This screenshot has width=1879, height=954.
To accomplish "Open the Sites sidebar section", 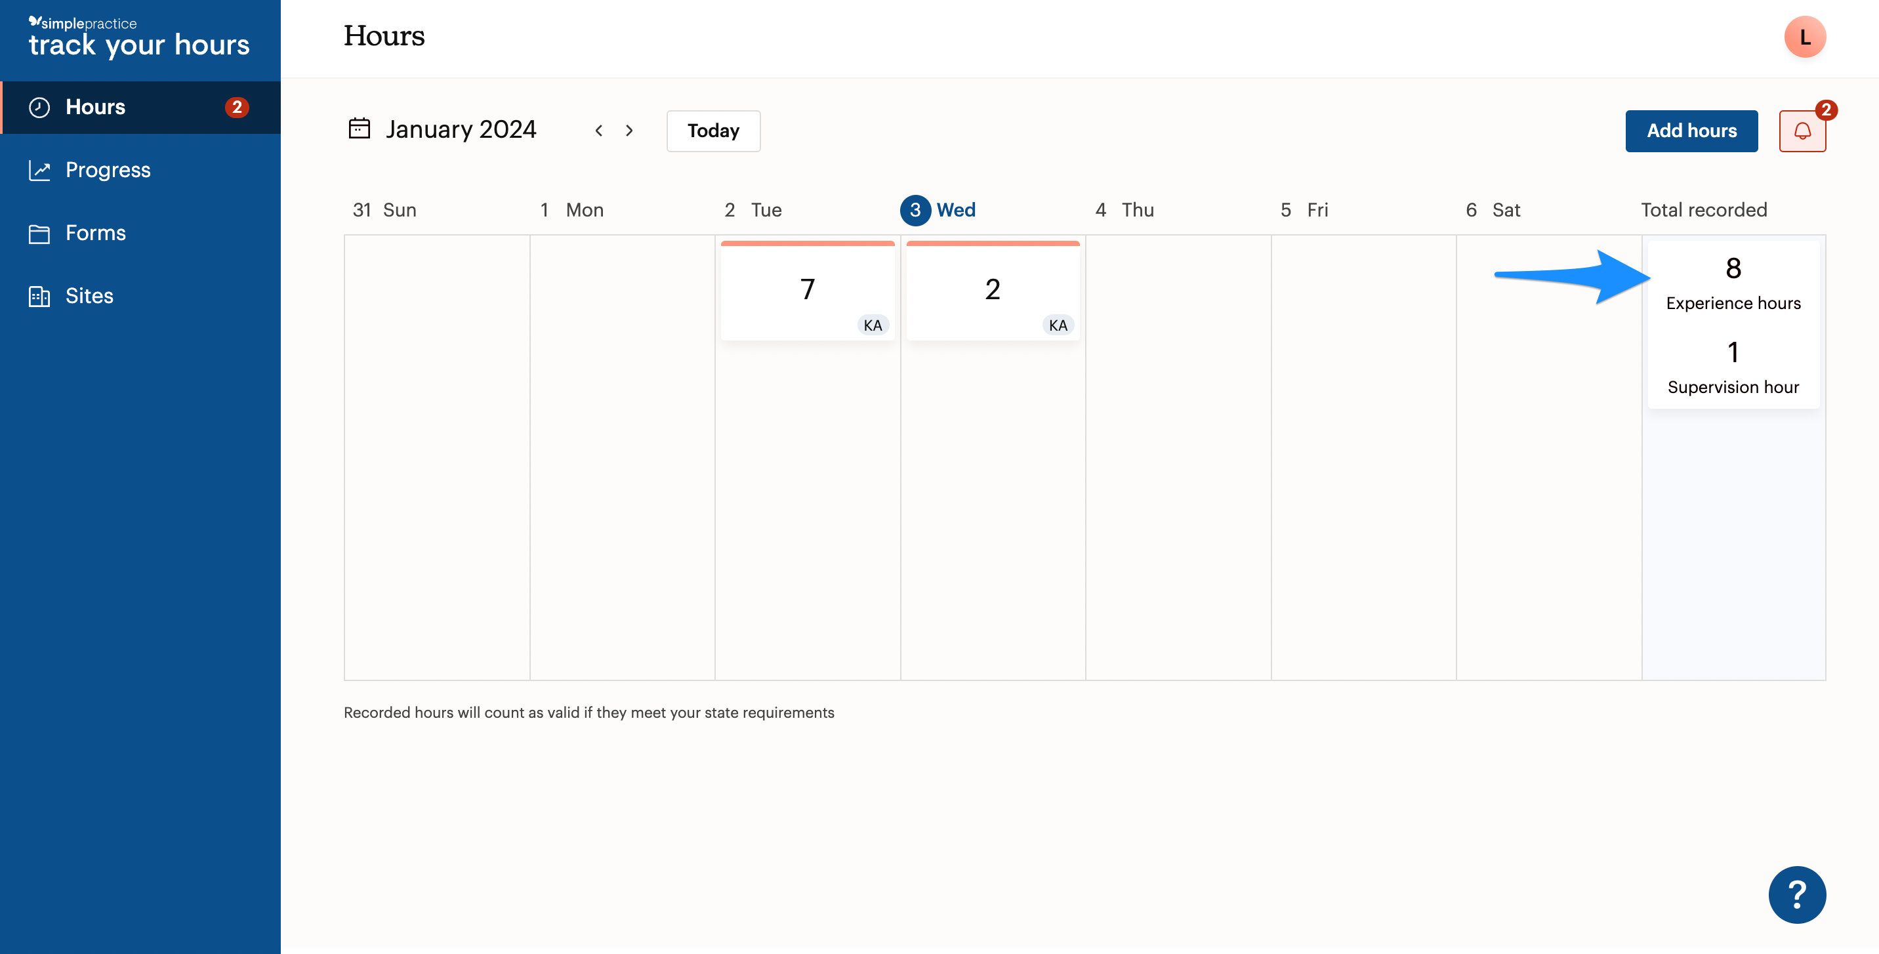I will point(140,296).
